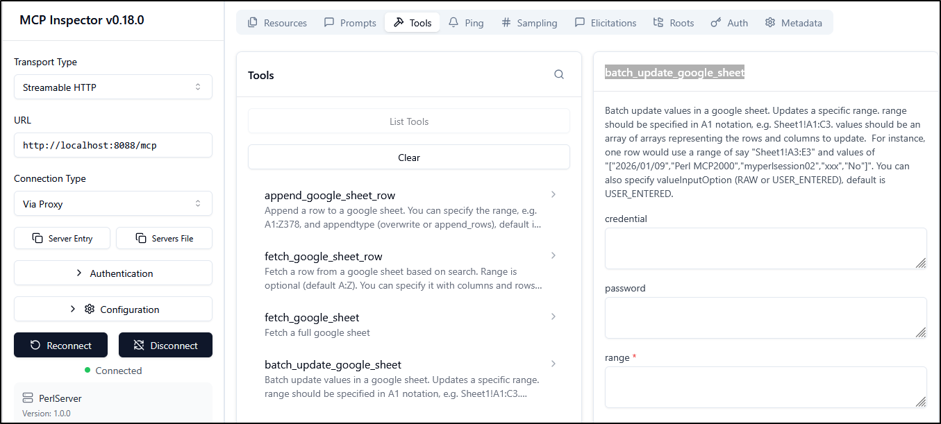Click the Disconnect button
Viewport: 941px width, 424px height.
[165, 346]
